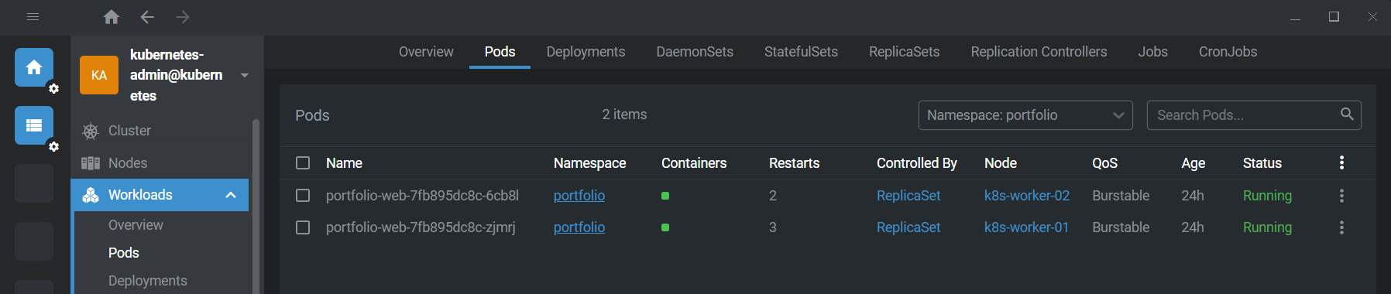The height and width of the screenshot is (294, 1391).
Task: Toggle select-all pods checkbox in header
Action: click(x=303, y=162)
